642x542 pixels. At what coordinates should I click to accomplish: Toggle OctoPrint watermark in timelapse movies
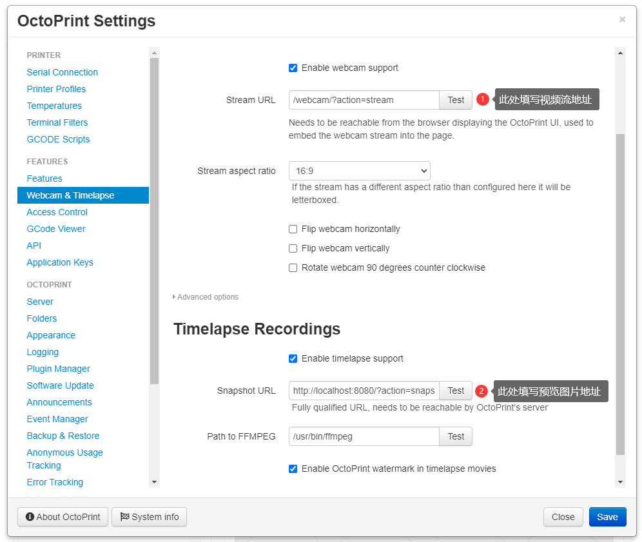tap(293, 469)
